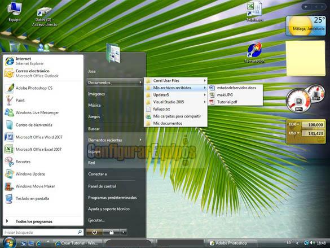The width and height of the screenshot is (330, 248).
Task: Open Panel de control
Action: [x=102, y=186]
